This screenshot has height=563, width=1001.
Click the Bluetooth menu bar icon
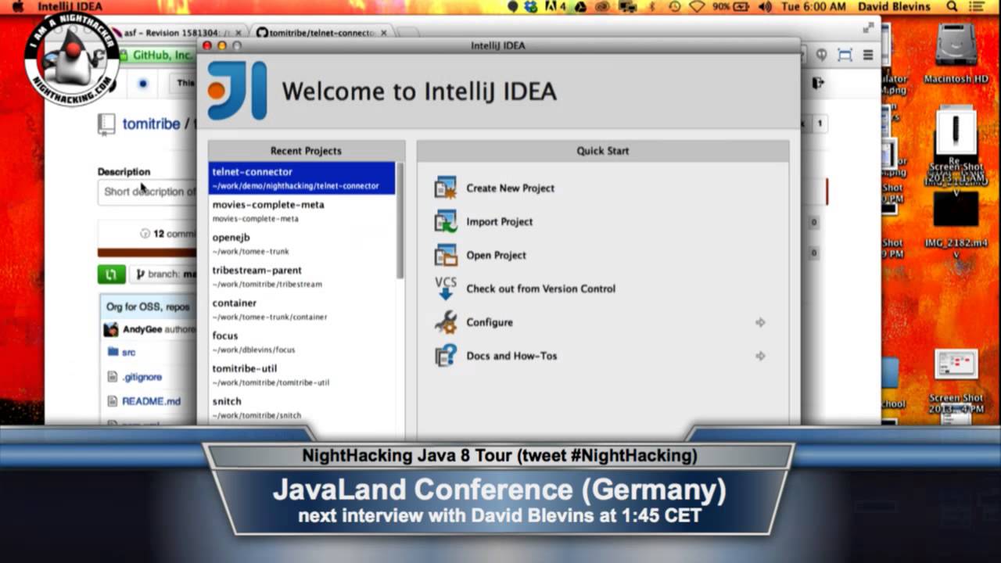click(x=652, y=6)
